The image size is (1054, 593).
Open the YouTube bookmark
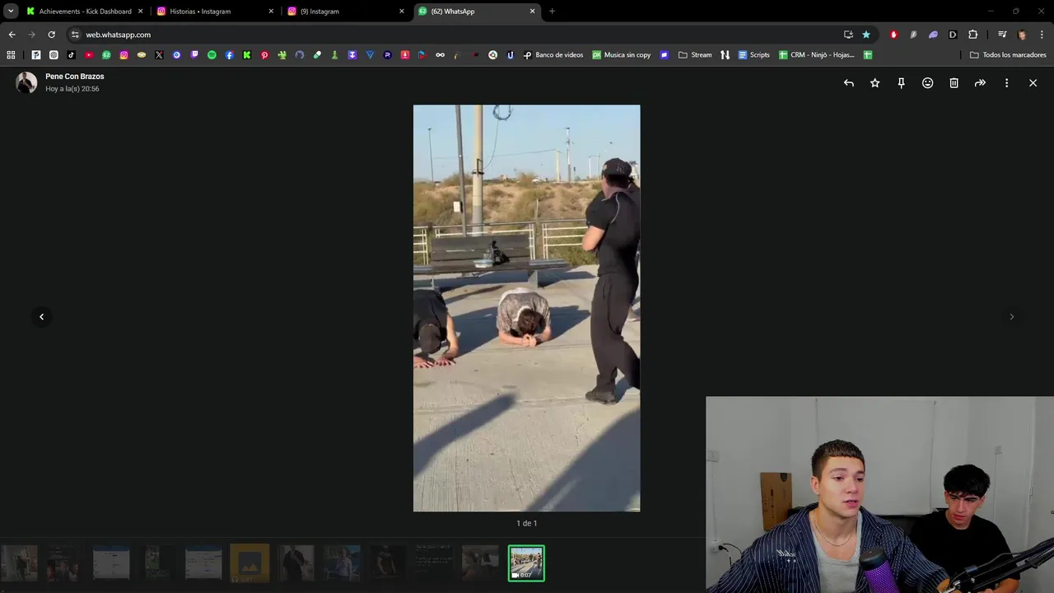(x=89, y=55)
